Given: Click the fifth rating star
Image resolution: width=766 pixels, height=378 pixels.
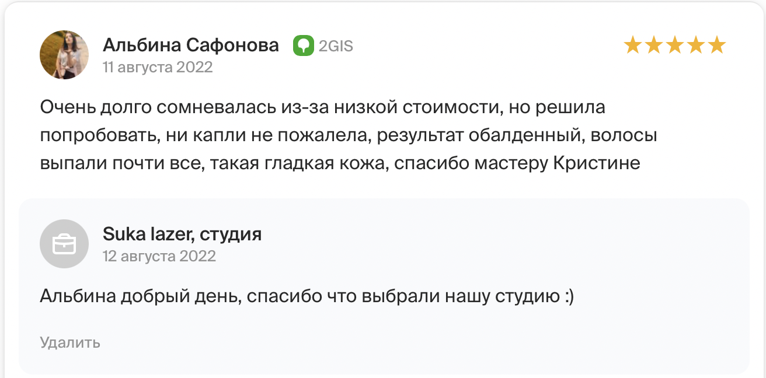Looking at the screenshot, I should click(x=716, y=45).
